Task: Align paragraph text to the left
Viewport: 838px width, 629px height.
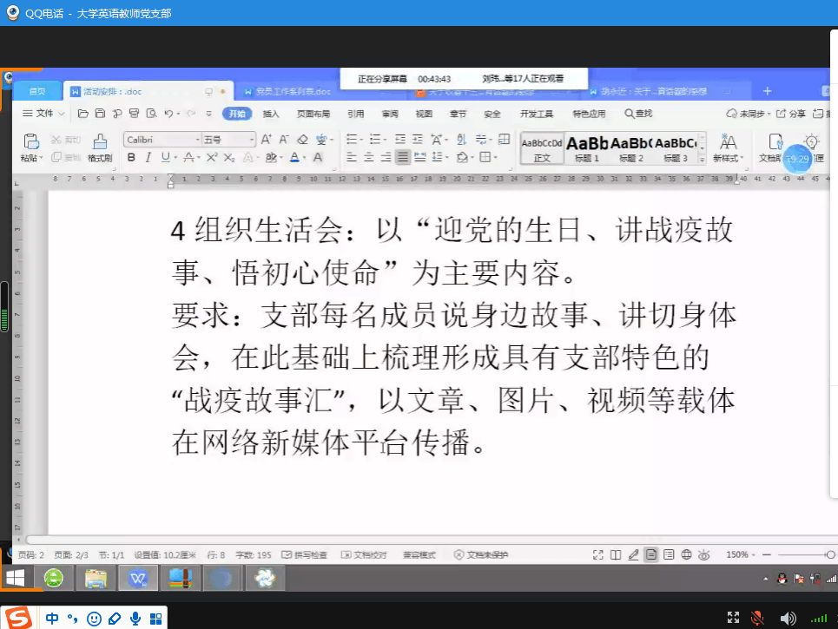Action: pyautogui.click(x=351, y=158)
